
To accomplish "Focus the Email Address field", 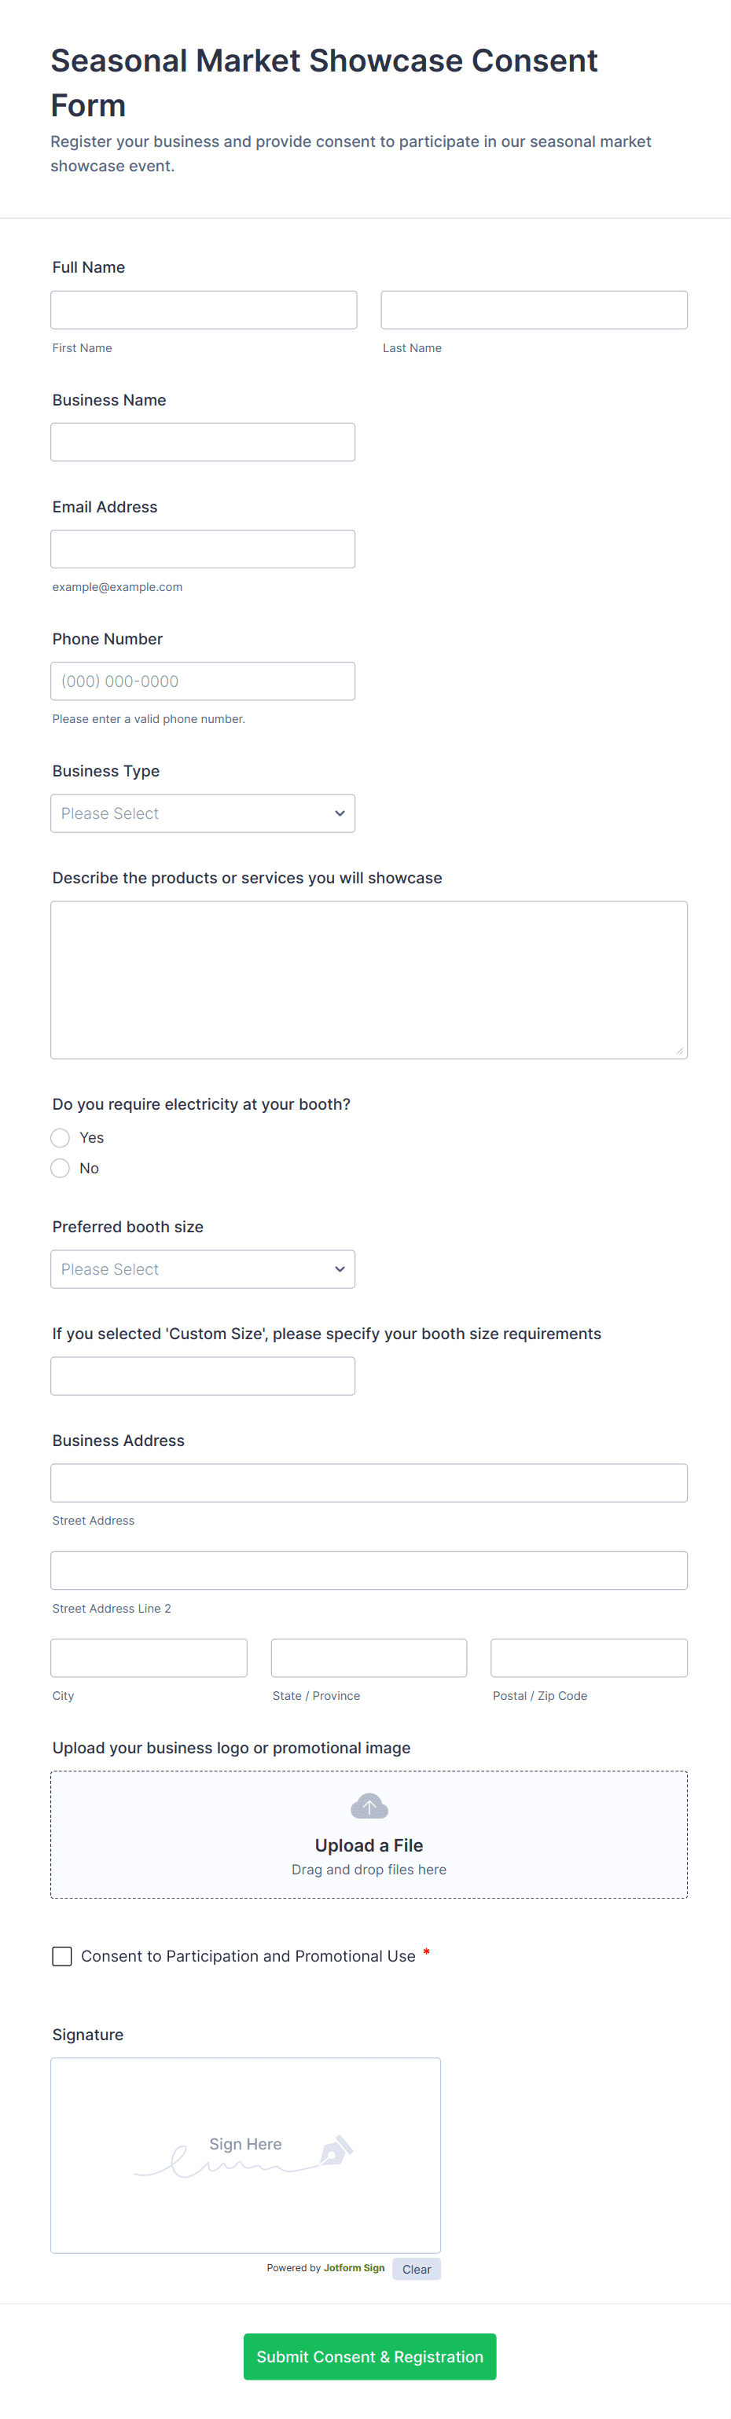I will (x=203, y=549).
